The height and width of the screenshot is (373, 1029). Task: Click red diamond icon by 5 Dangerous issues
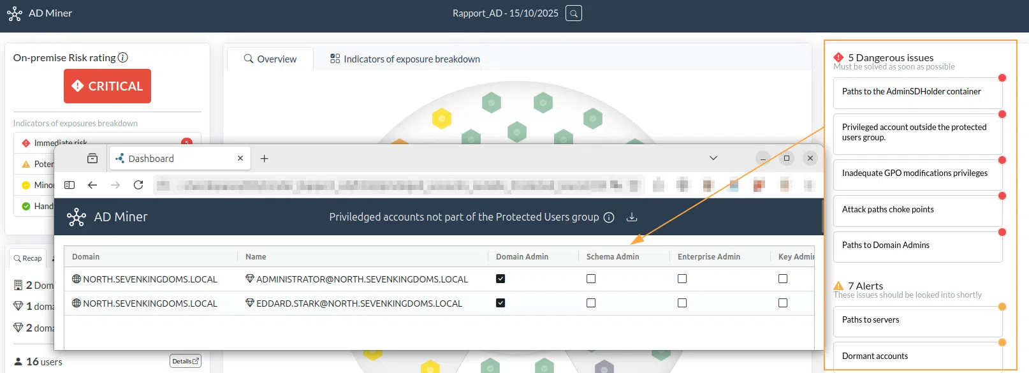point(838,57)
